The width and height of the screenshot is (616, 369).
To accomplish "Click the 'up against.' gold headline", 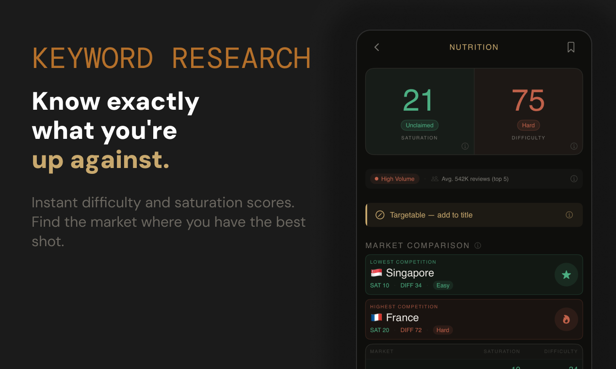I will (101, 160).
